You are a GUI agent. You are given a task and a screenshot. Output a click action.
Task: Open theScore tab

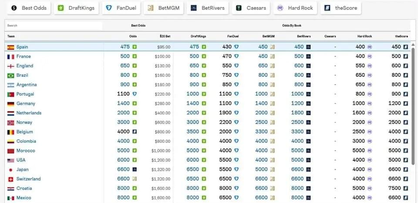340,8
